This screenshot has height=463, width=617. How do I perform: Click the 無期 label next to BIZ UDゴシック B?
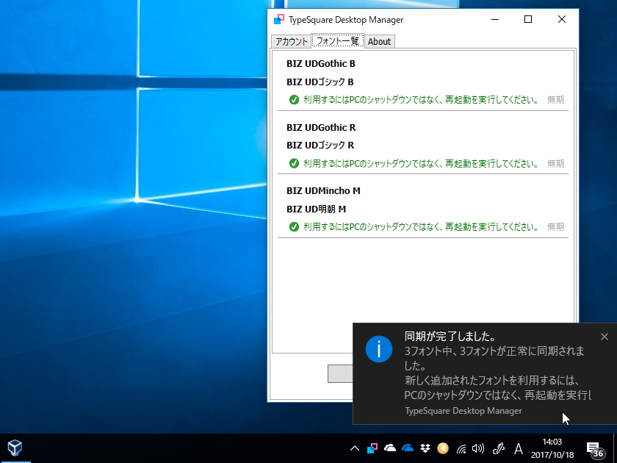pos(556,100)
